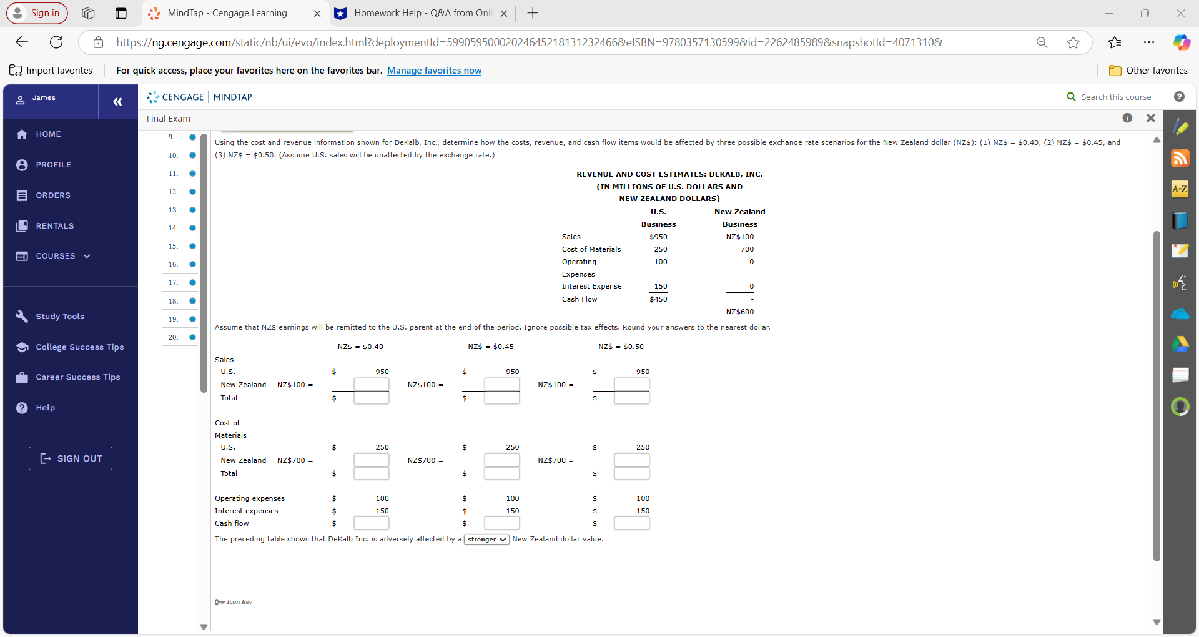
Task: Open the tab actions menu
Action: (121, 13)
